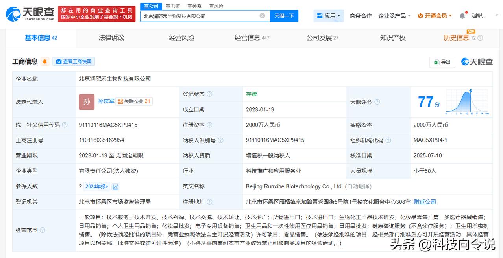The height and width of the screenshot is (258, 503).
Task: Select the 公司发展 tab
Action: click(x=322, y=38)
